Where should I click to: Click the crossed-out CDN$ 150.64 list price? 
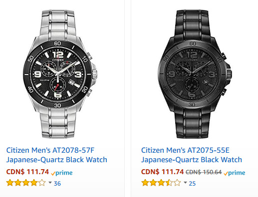pyautogui.click(x=204, y=172)
